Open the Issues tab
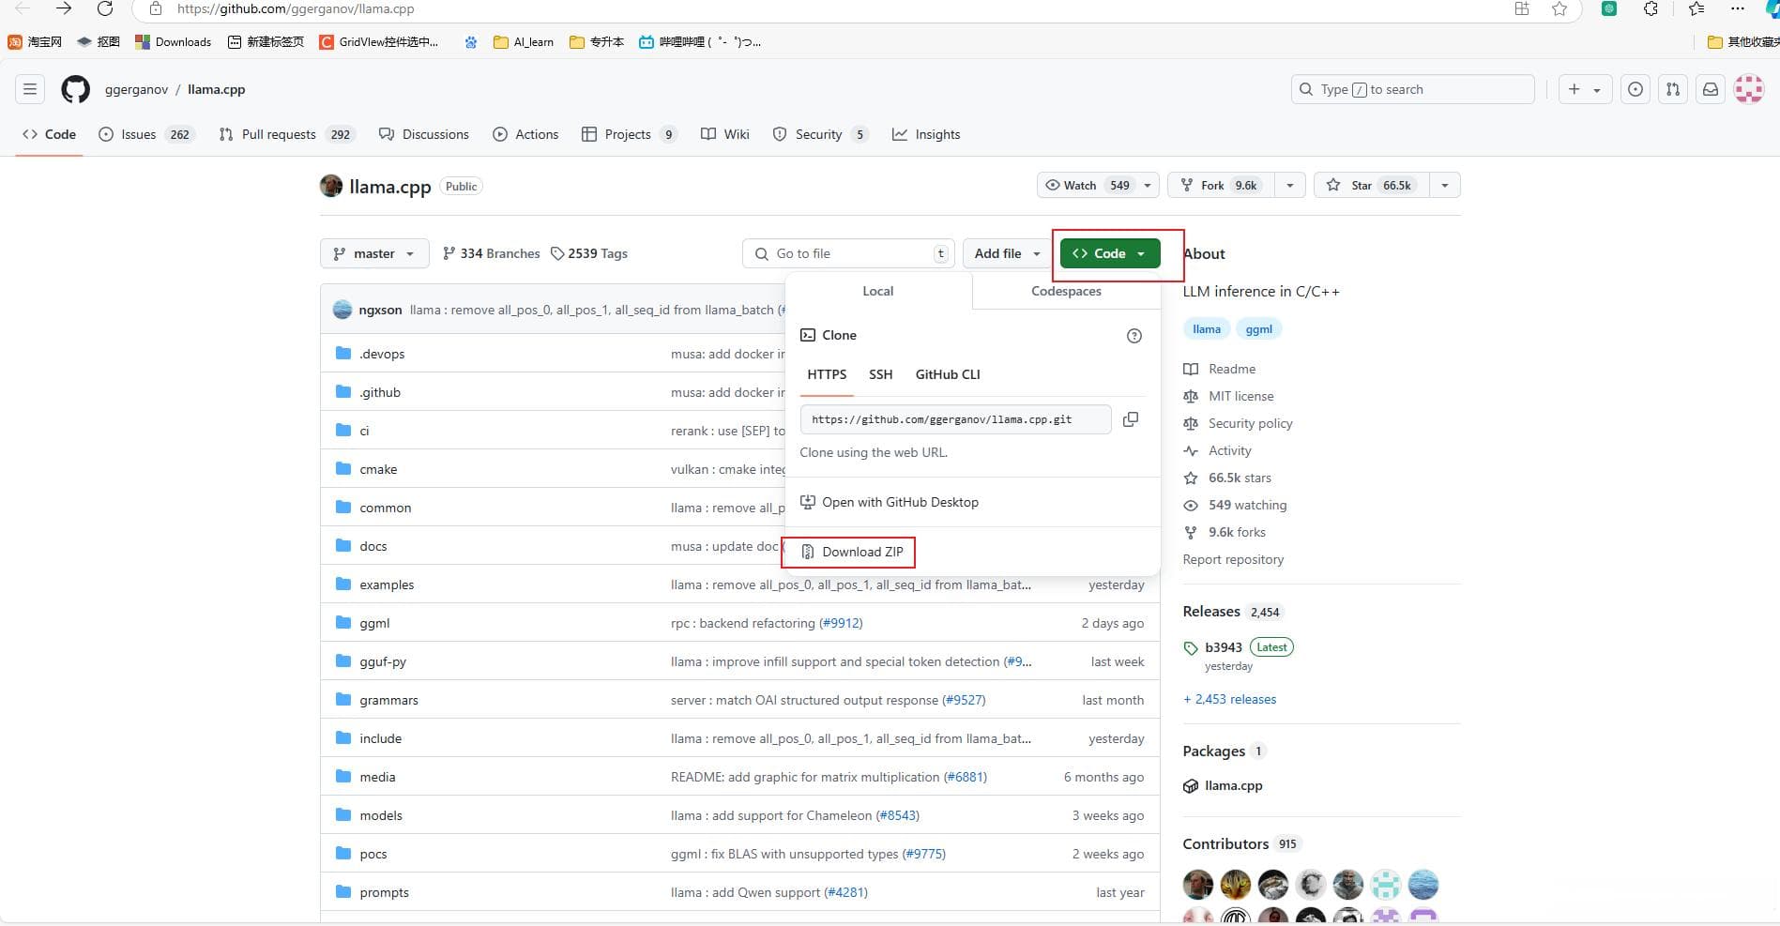This screenshot has width=1780, height=926. coord(145,134)
